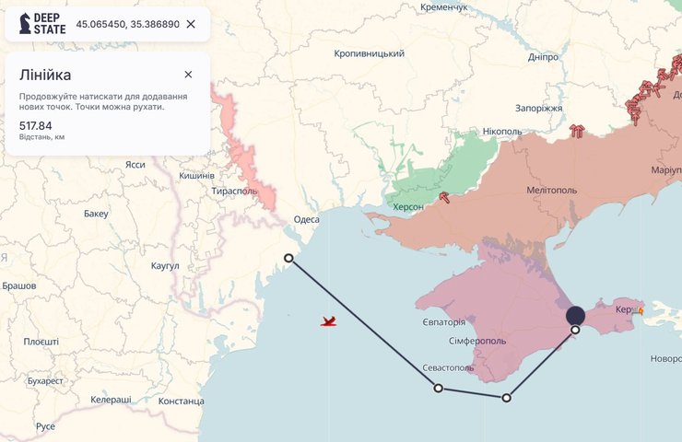Image resolution: width=682 pixels, height=442 pixels.
Task: Click the Одеса city label
Action: pyautogui.click(x=307, y=219)
